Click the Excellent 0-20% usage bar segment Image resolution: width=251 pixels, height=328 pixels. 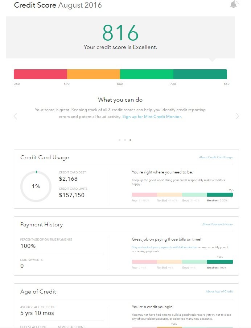click(220, 195)
